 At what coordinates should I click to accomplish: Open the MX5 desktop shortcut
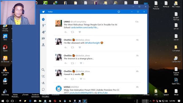(5, 37)
